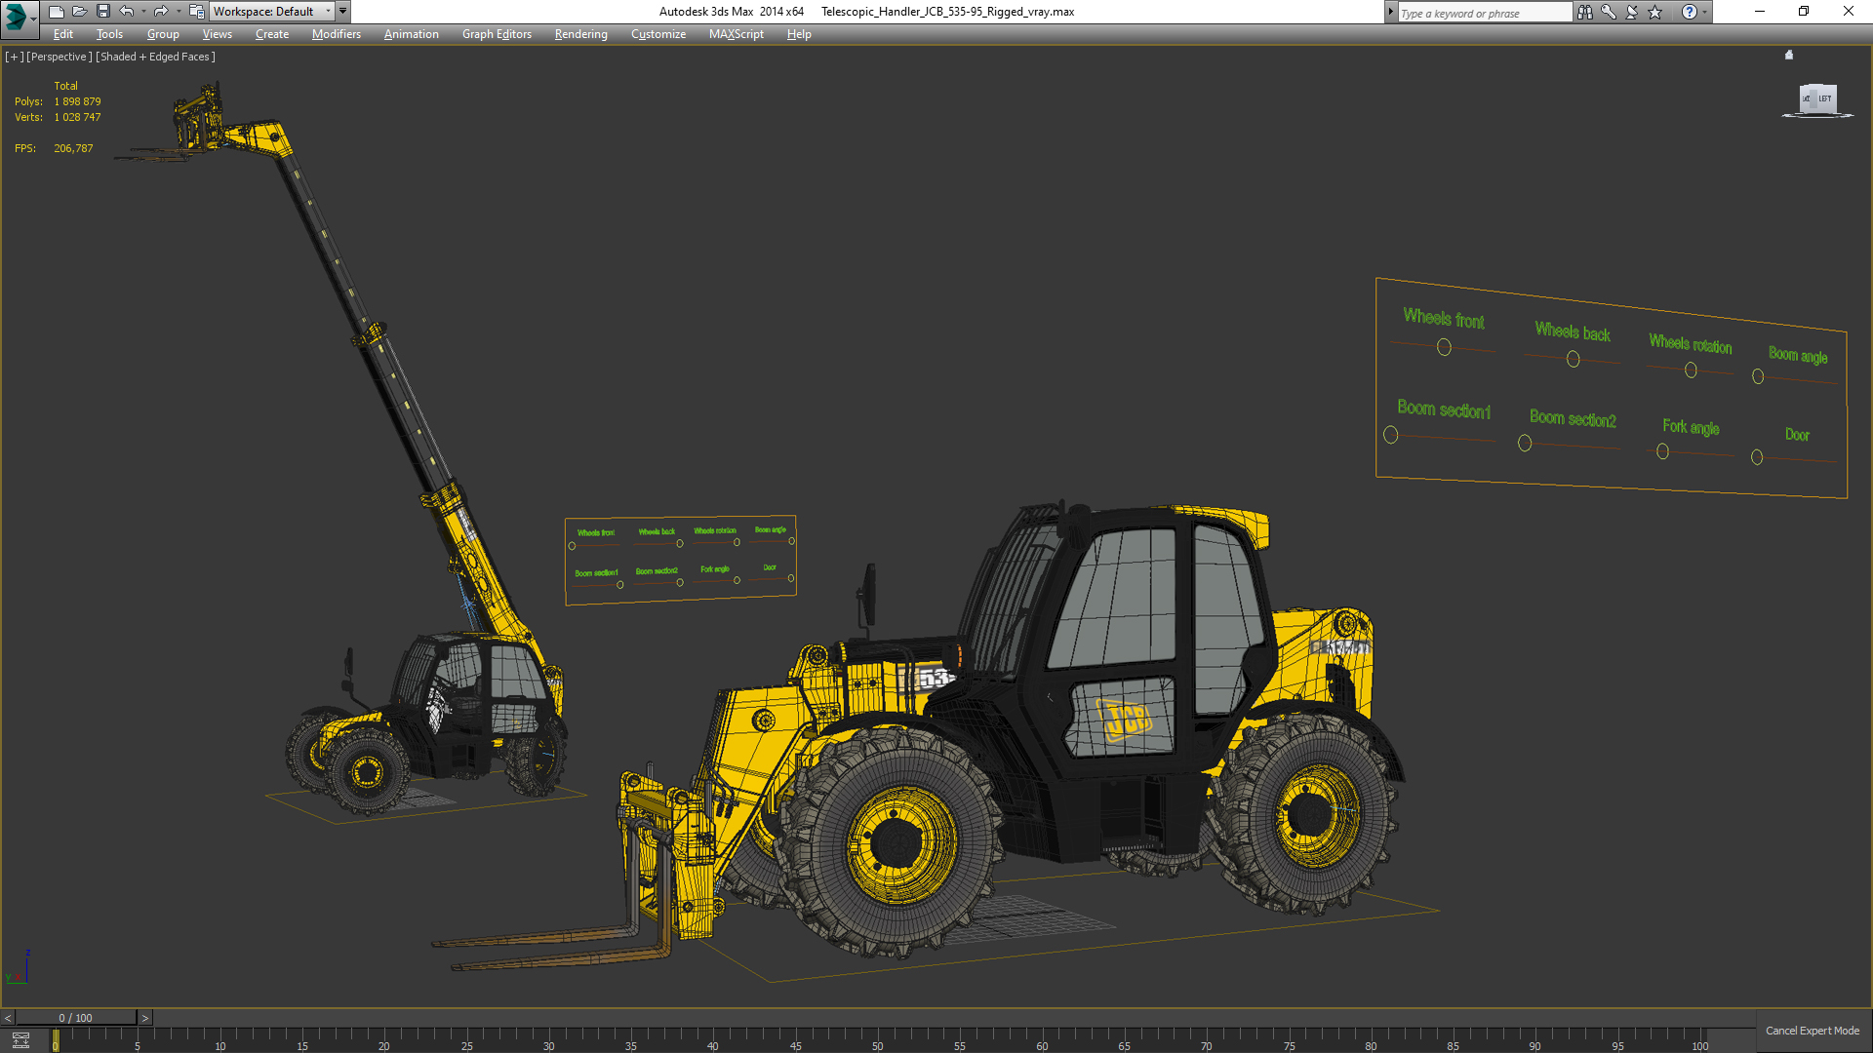
Task: Click the Polys value 1 898 879
Action: coord(77,101)
